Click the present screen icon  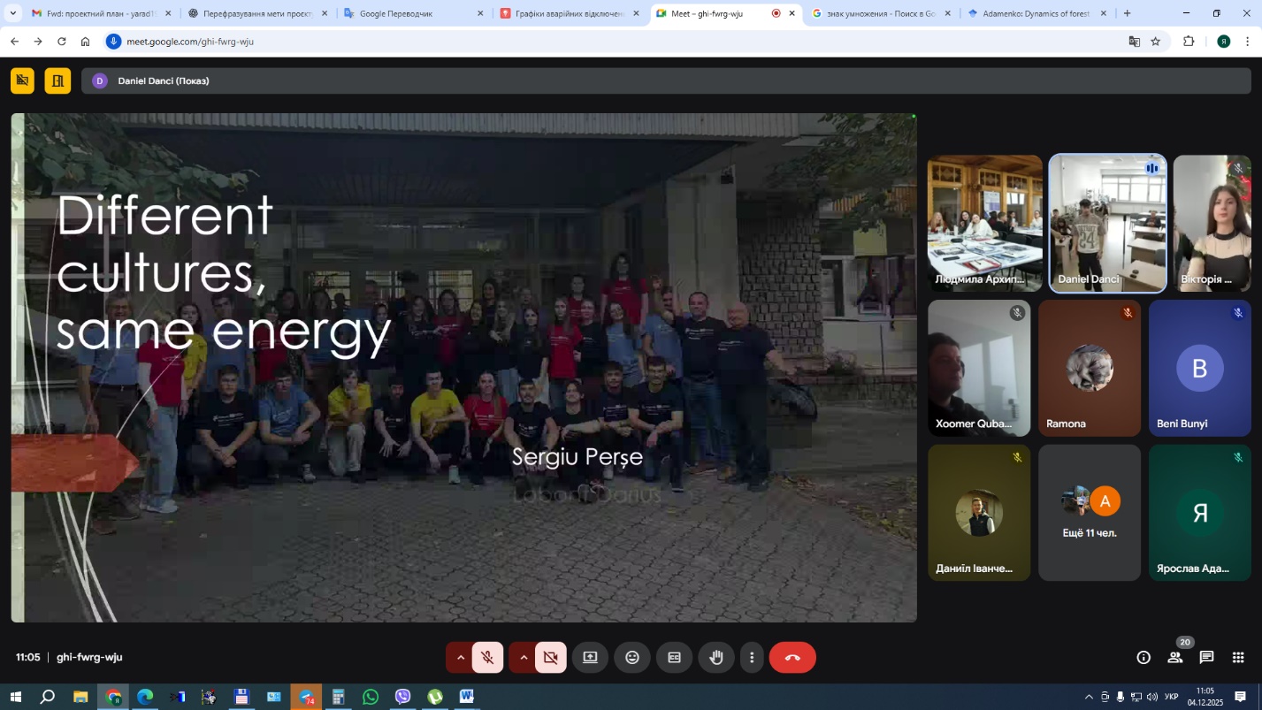click(x=590, y=657)
